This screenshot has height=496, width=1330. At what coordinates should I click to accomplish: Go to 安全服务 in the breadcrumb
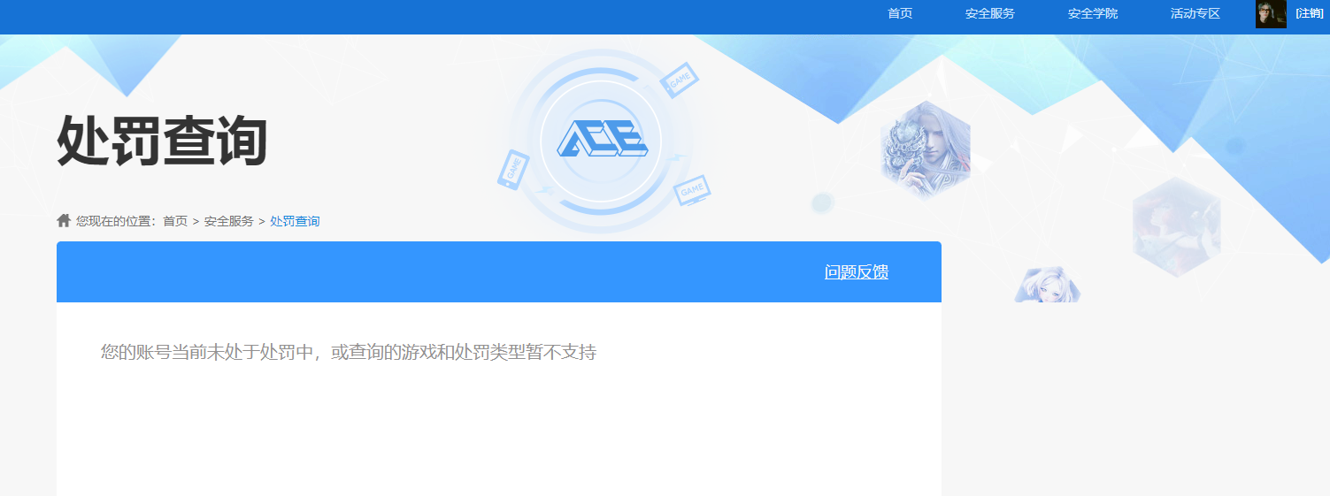coord(229,221)
